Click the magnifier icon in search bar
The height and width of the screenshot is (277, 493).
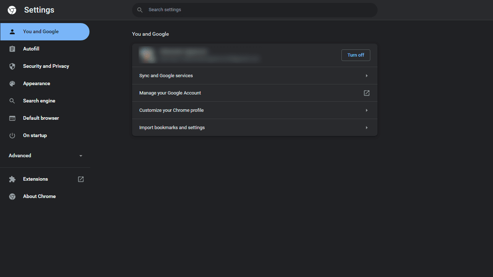point(140,10)
